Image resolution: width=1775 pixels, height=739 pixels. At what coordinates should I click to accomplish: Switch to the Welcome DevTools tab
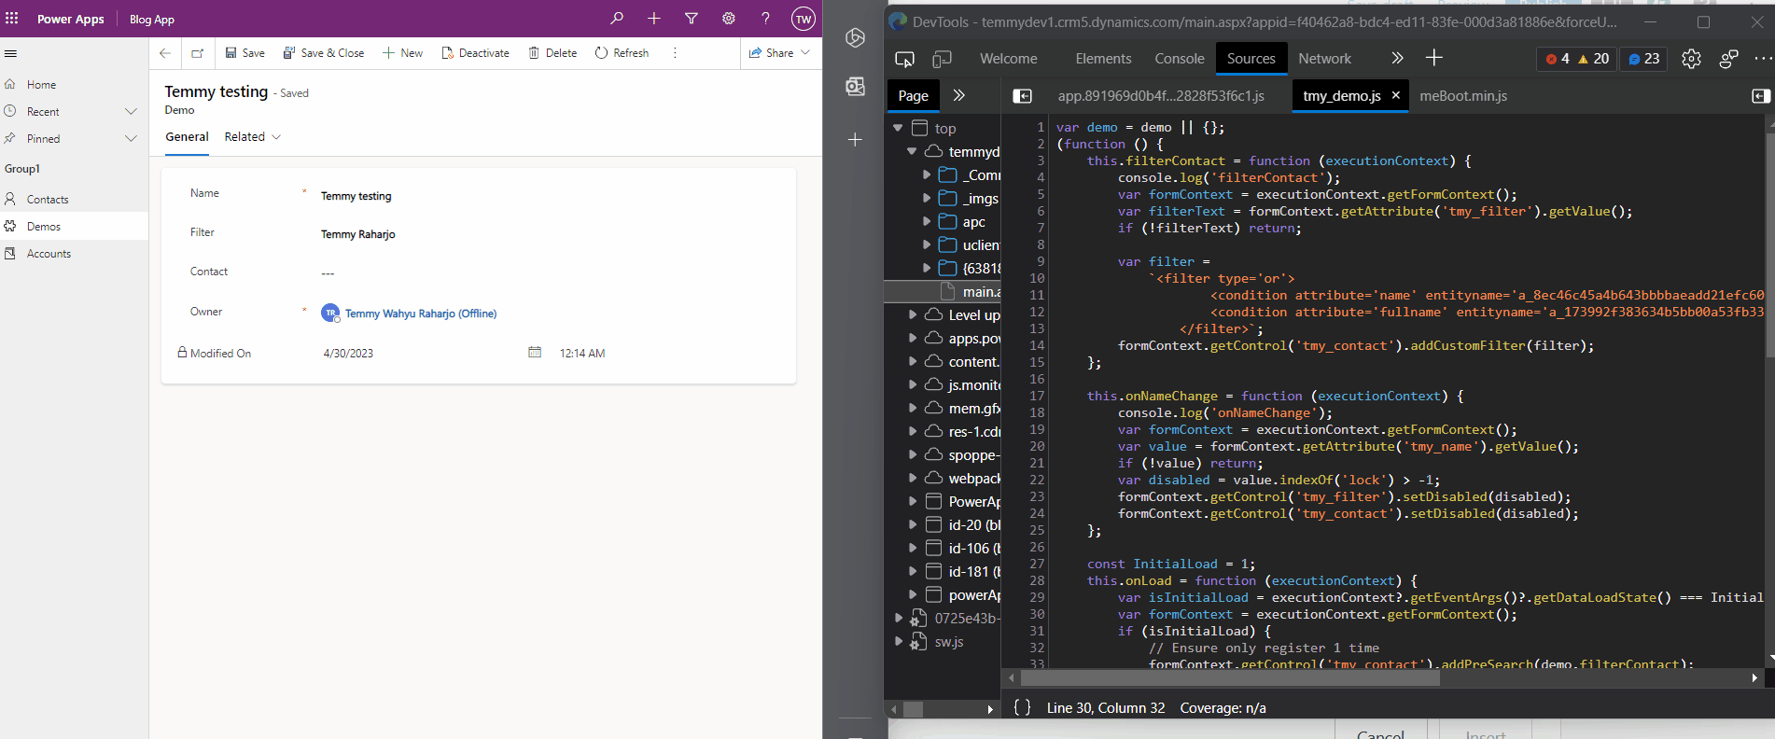tap(1009, 59)
